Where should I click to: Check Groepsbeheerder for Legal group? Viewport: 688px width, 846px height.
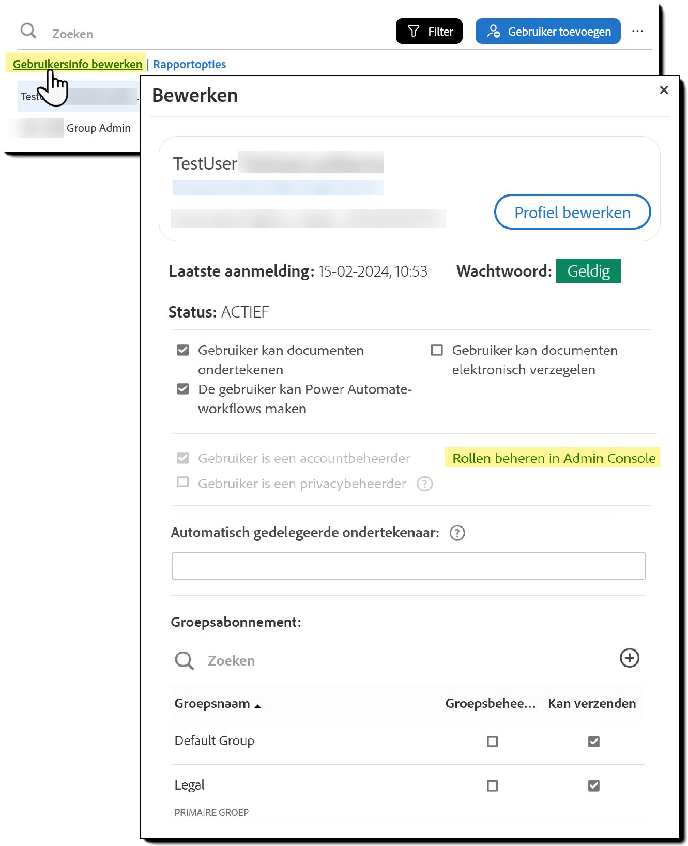[x=493, y=786]
